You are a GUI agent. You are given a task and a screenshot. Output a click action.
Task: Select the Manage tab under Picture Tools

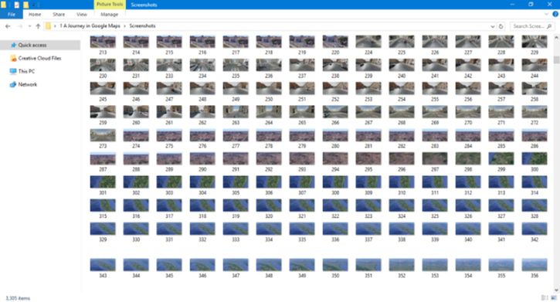[x=109, y=14]
